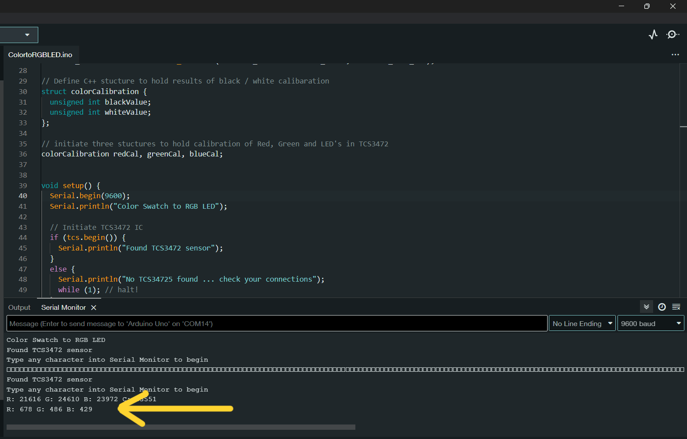Click the 'unsigned int blackValue;' line

pos(100,102)
